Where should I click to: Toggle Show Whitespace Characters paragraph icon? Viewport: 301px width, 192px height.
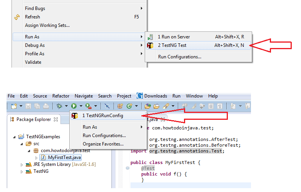point(220,106)
